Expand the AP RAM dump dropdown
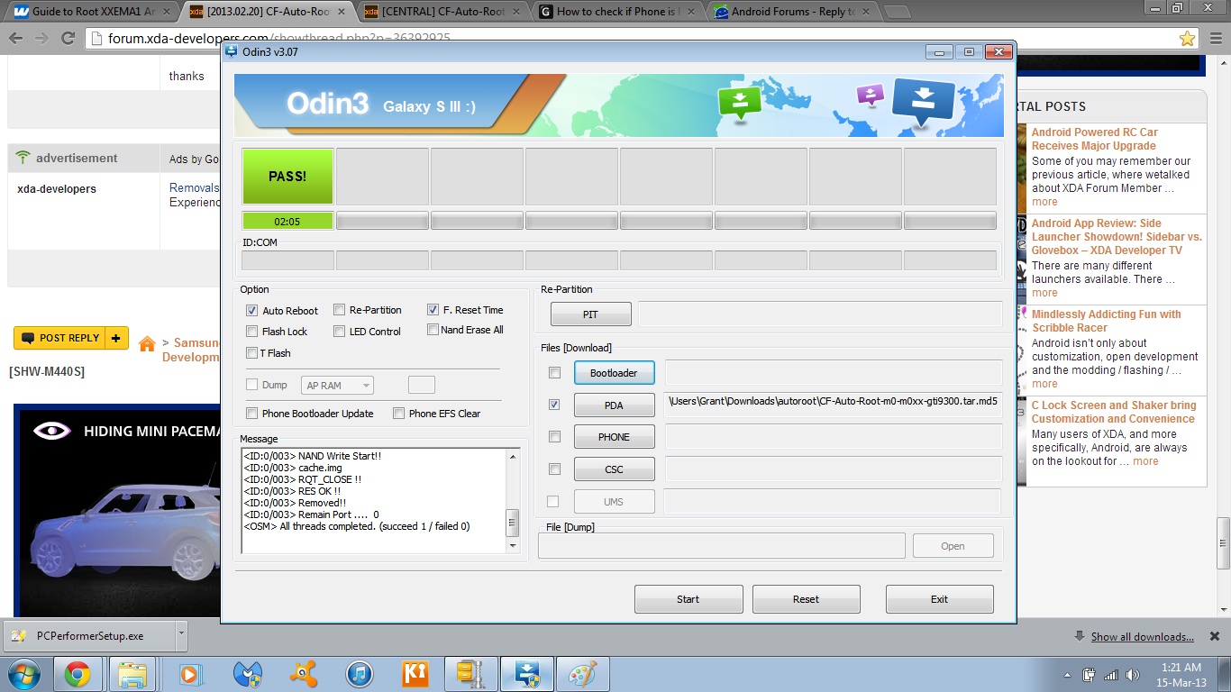The width and height of the screenshot is (1231, 692). tap(338, 386)
